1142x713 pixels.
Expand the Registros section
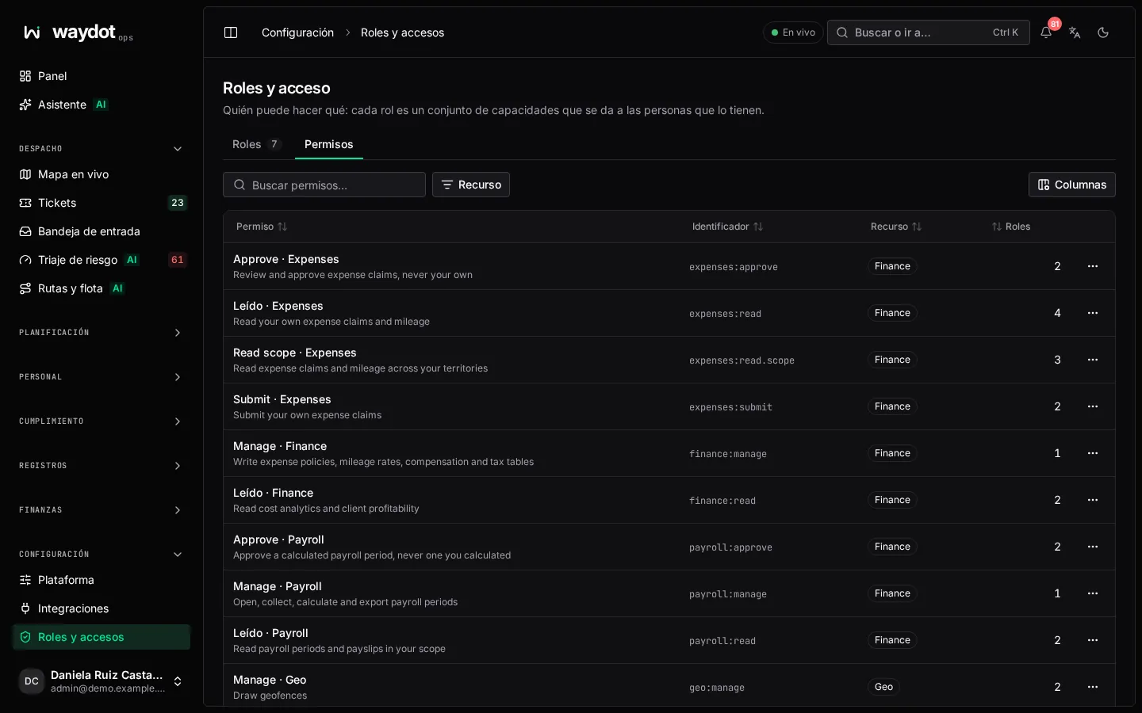(102, 466)
